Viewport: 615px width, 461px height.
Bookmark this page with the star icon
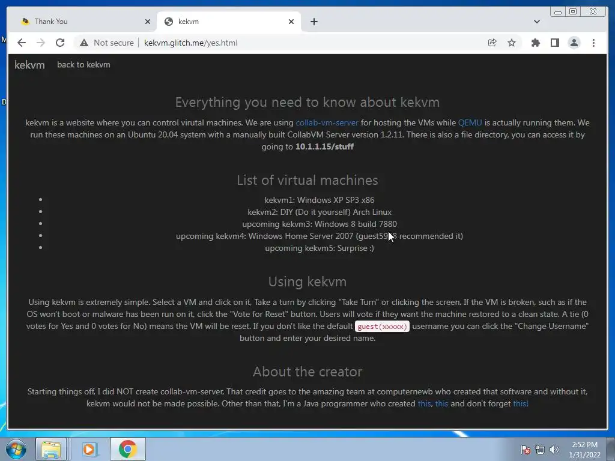[512, 43]
